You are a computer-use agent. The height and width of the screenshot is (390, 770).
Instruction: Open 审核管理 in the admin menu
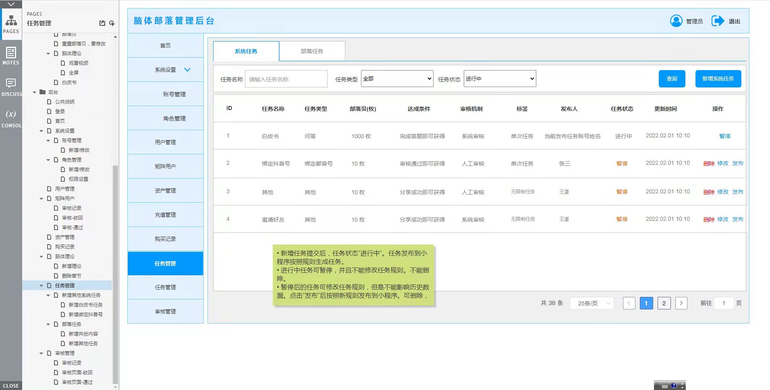(165, 311)
